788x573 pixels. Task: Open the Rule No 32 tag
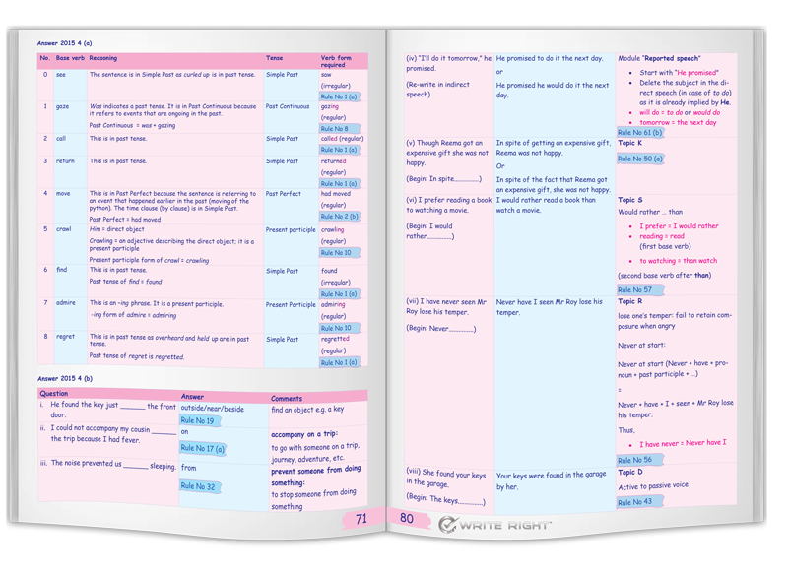(197, 486)
